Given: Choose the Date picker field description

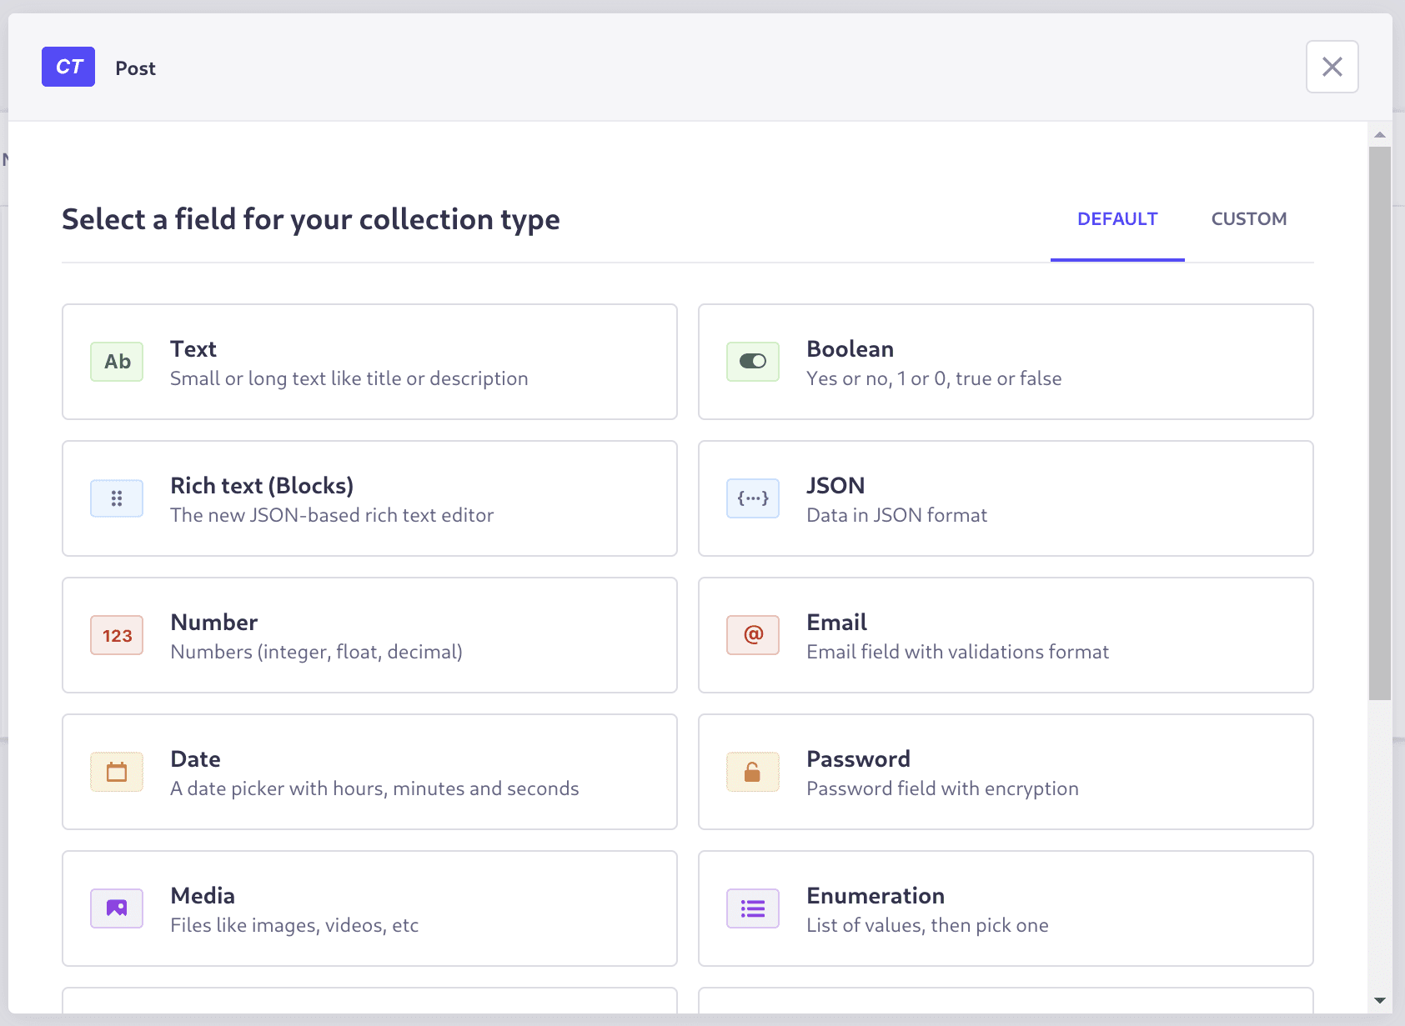Looking at the screenshot, I should tap(374, 788).
